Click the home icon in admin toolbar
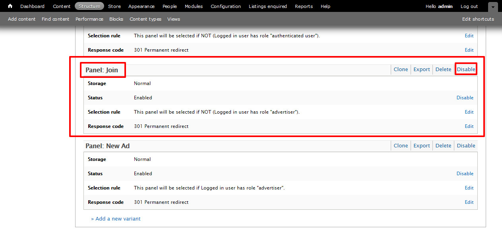 pos(10,6)
